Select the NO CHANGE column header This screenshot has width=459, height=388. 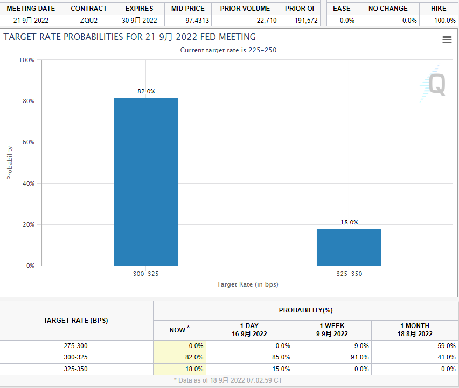[388, 9]
